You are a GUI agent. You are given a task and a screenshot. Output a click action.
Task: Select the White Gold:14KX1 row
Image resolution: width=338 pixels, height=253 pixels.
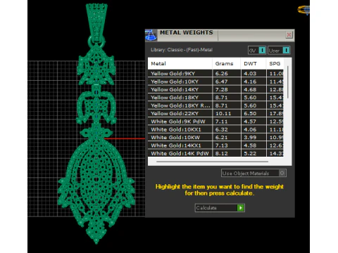[x=215, y=145]
